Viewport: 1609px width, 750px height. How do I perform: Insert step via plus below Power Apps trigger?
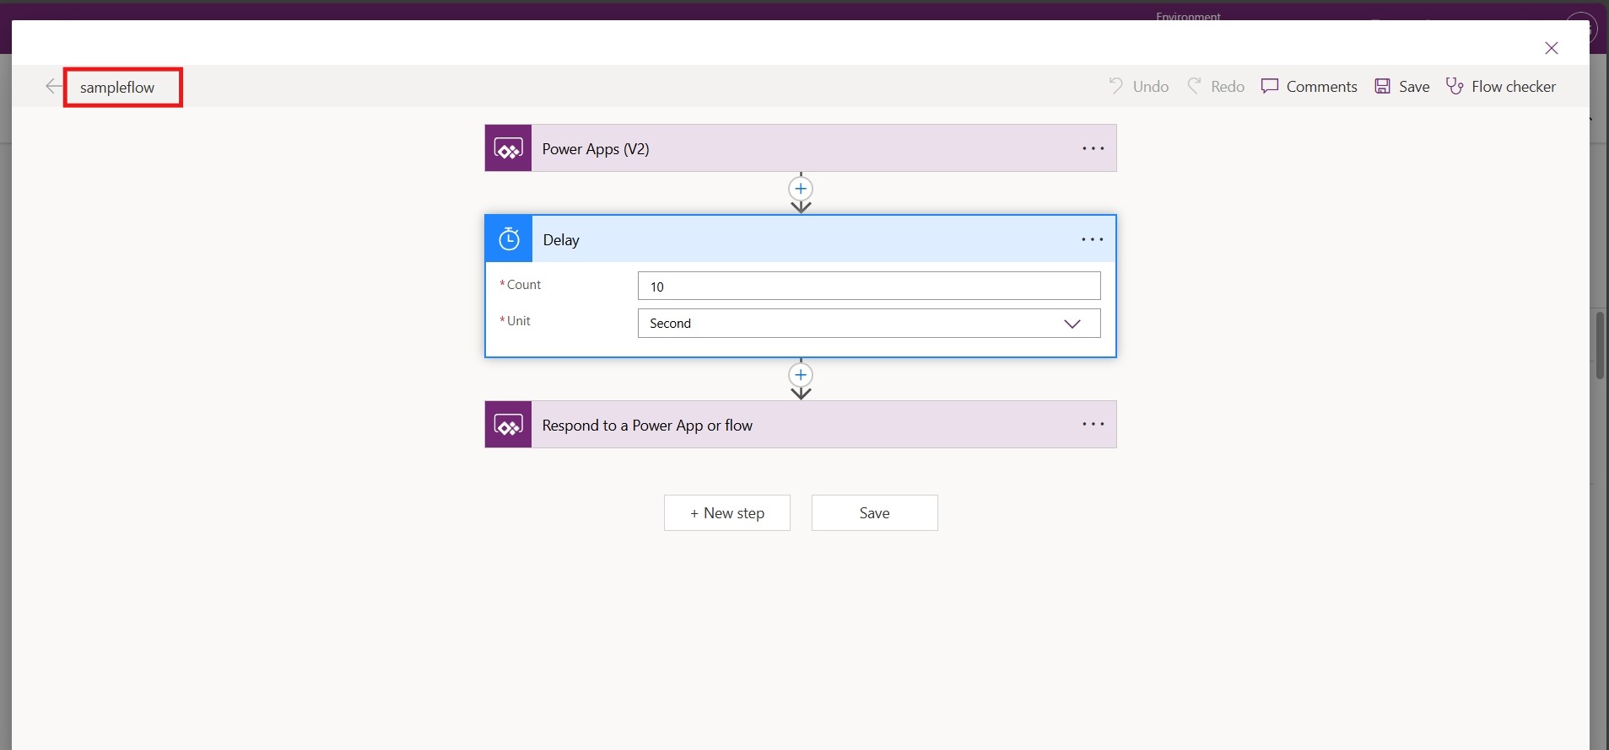801,189
